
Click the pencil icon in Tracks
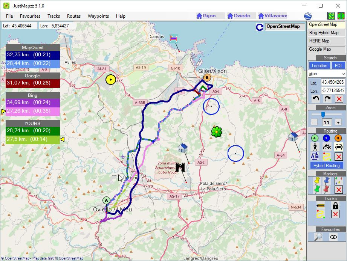321,206
